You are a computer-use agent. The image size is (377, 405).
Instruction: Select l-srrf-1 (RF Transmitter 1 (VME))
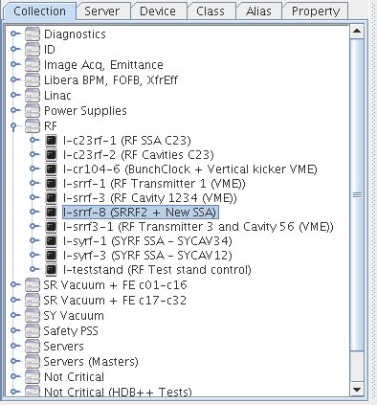154,184
